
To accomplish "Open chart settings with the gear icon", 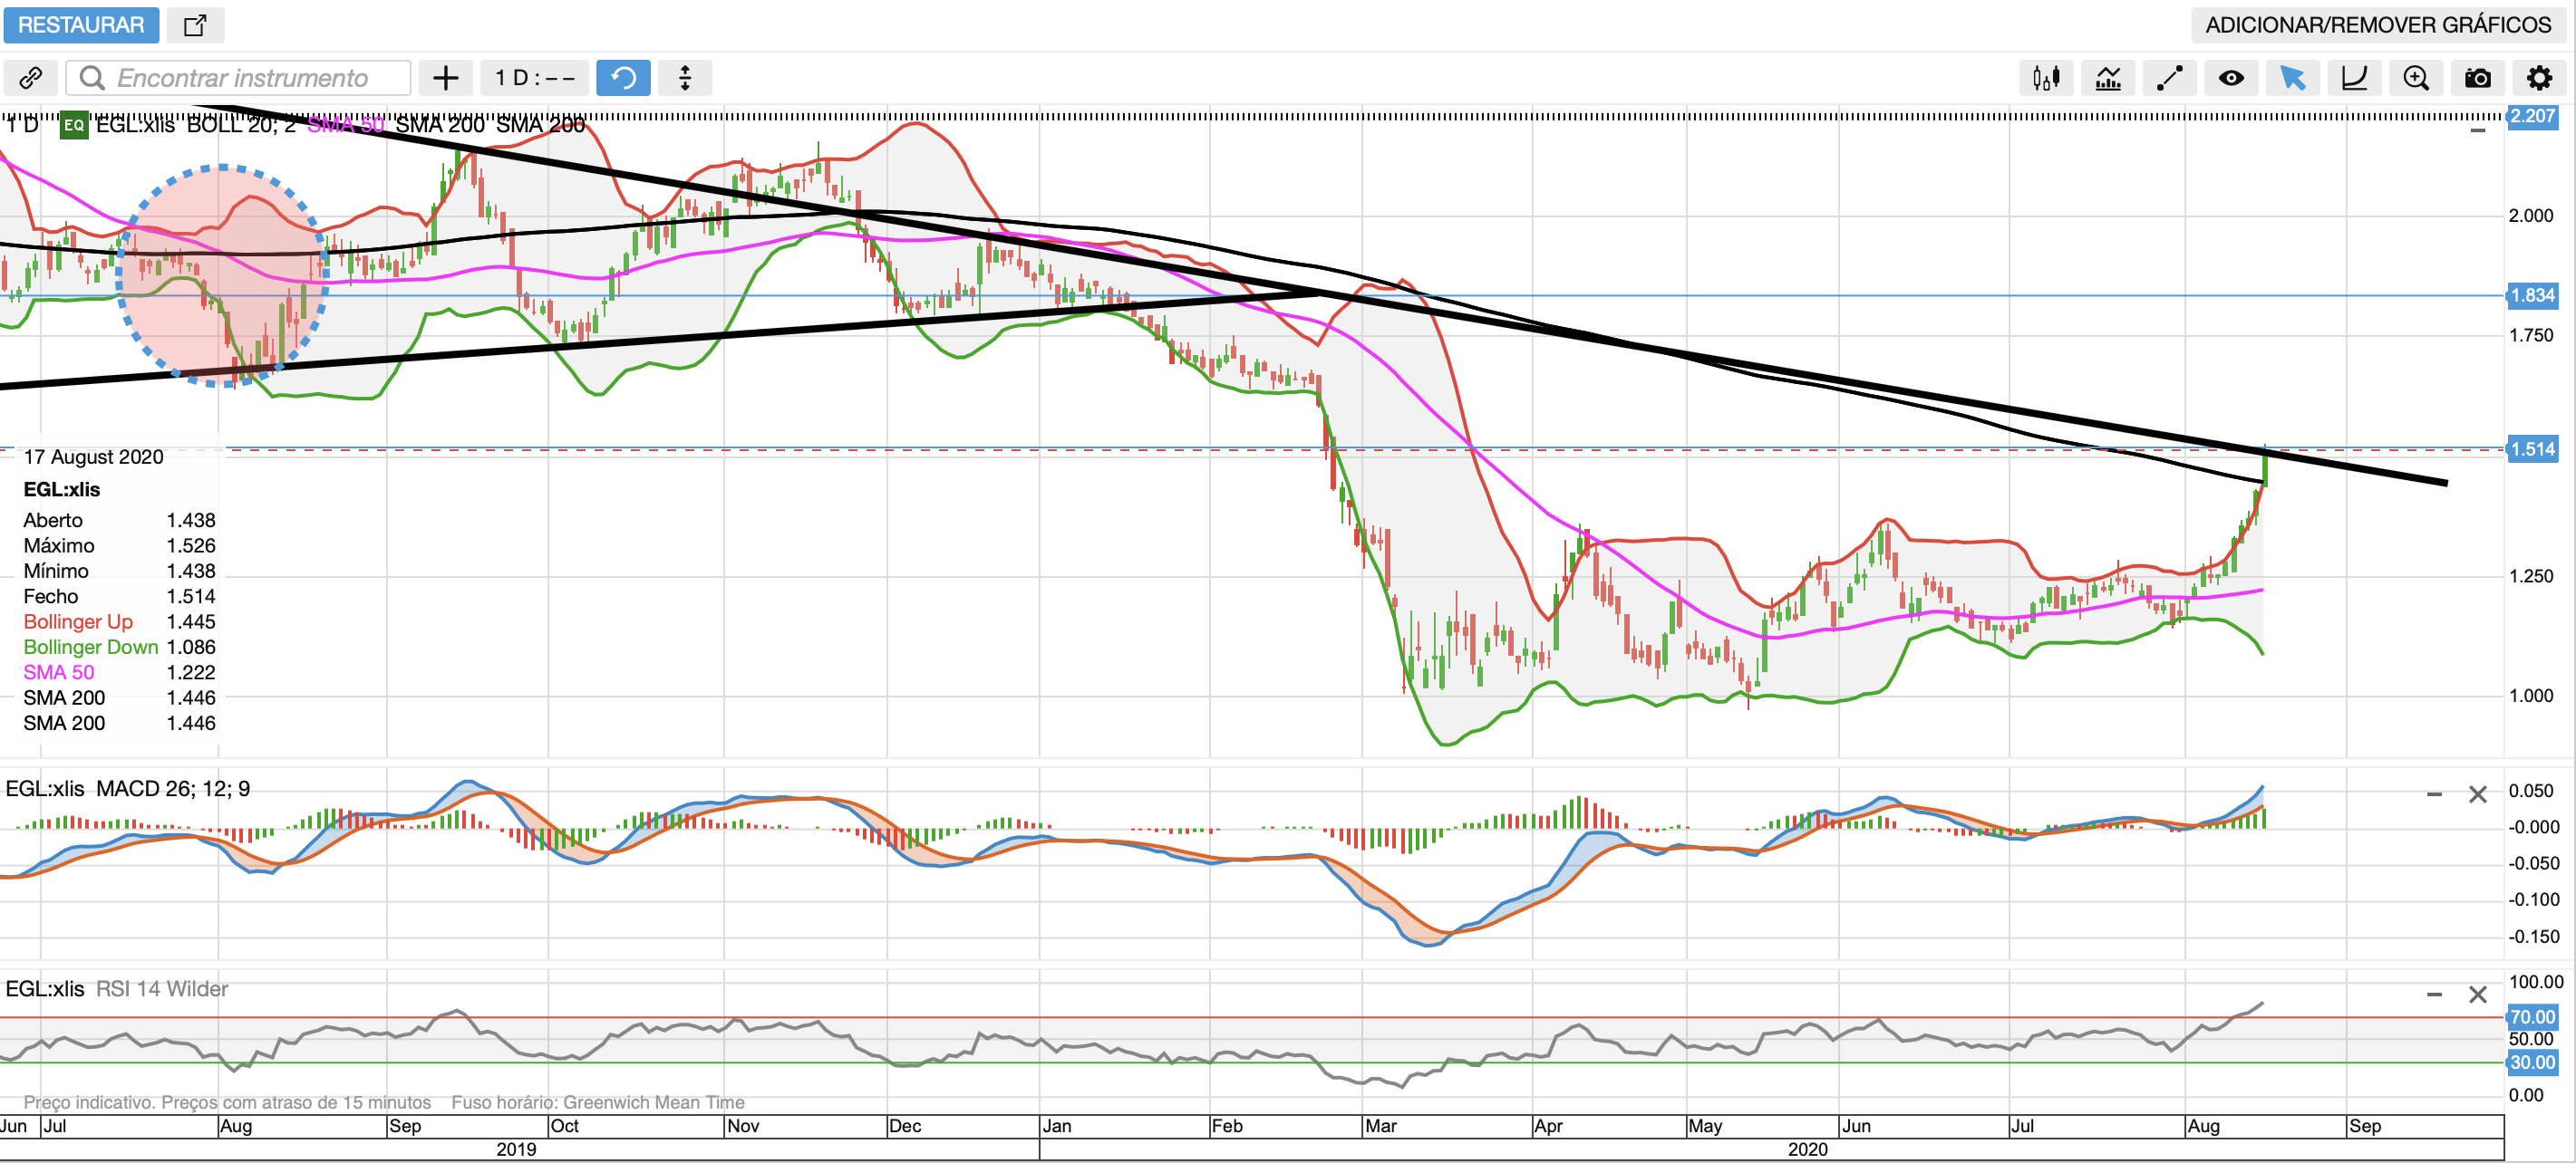I will (x=2539, y=78).
